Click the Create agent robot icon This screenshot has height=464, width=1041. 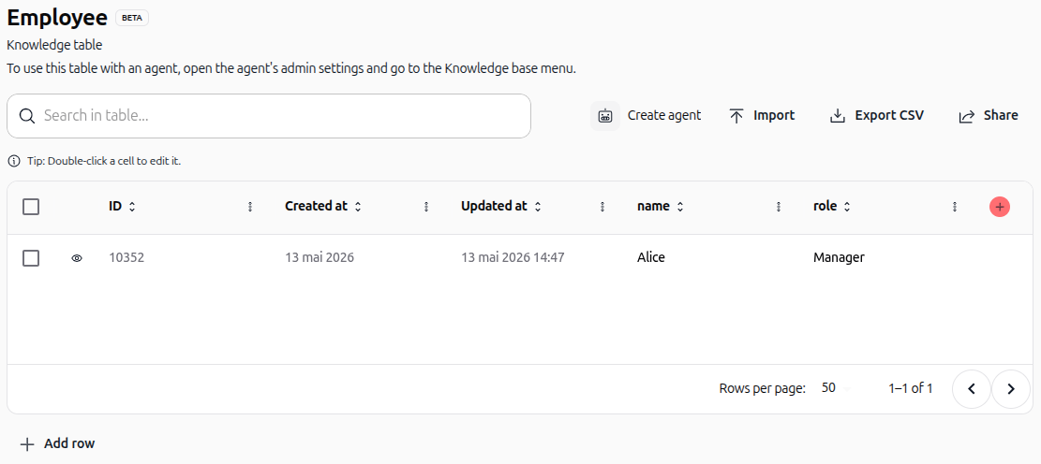click(x=604, y=116)
